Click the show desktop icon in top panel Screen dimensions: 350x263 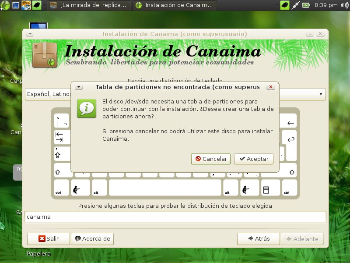(15, 5)
